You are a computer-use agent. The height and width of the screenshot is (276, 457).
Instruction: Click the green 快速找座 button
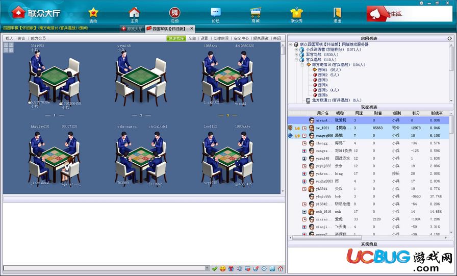(x=176, y=38)
